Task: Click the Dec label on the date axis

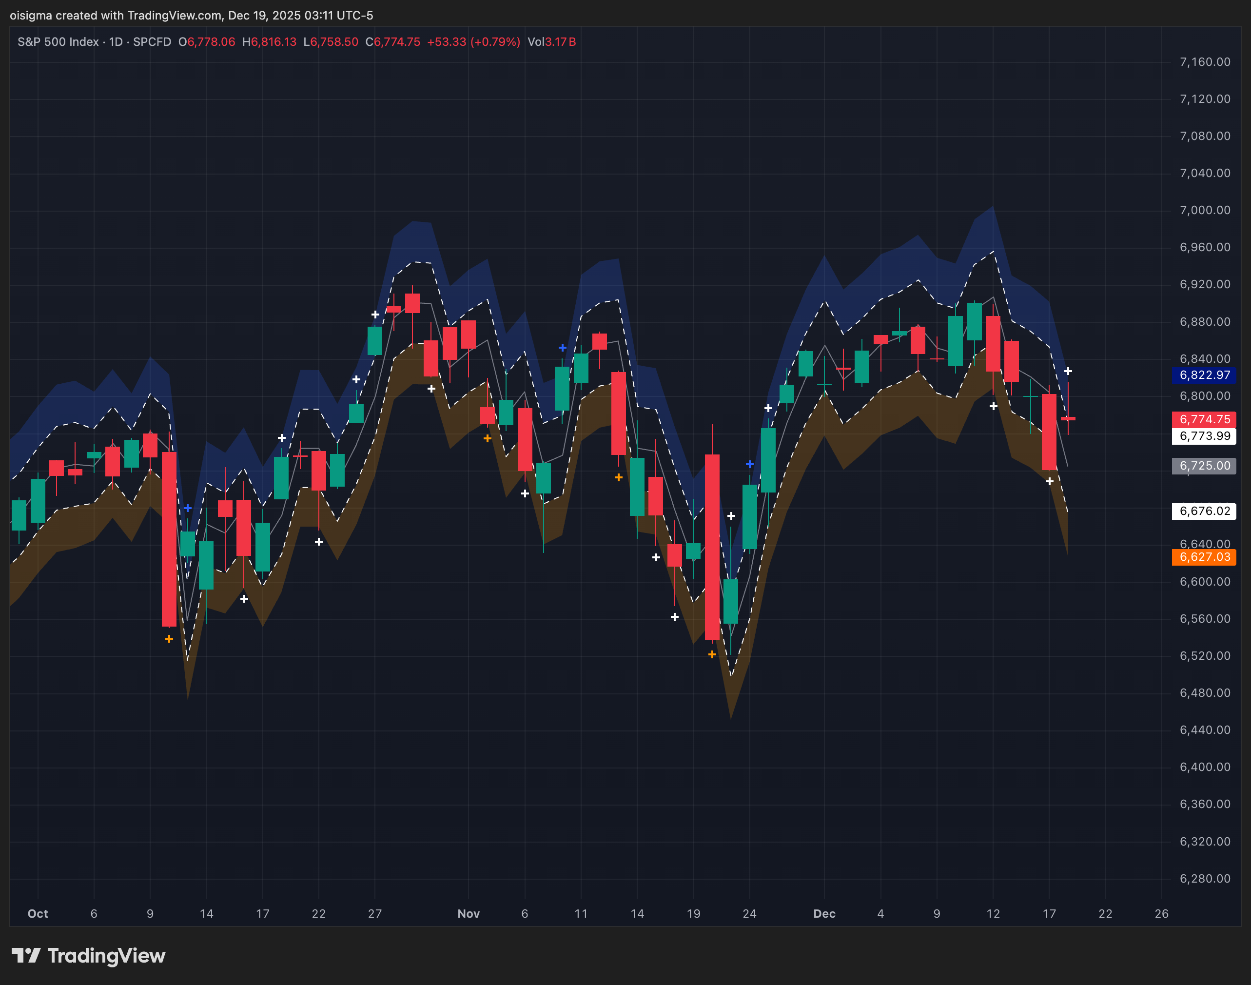Action: coord(824,913)
